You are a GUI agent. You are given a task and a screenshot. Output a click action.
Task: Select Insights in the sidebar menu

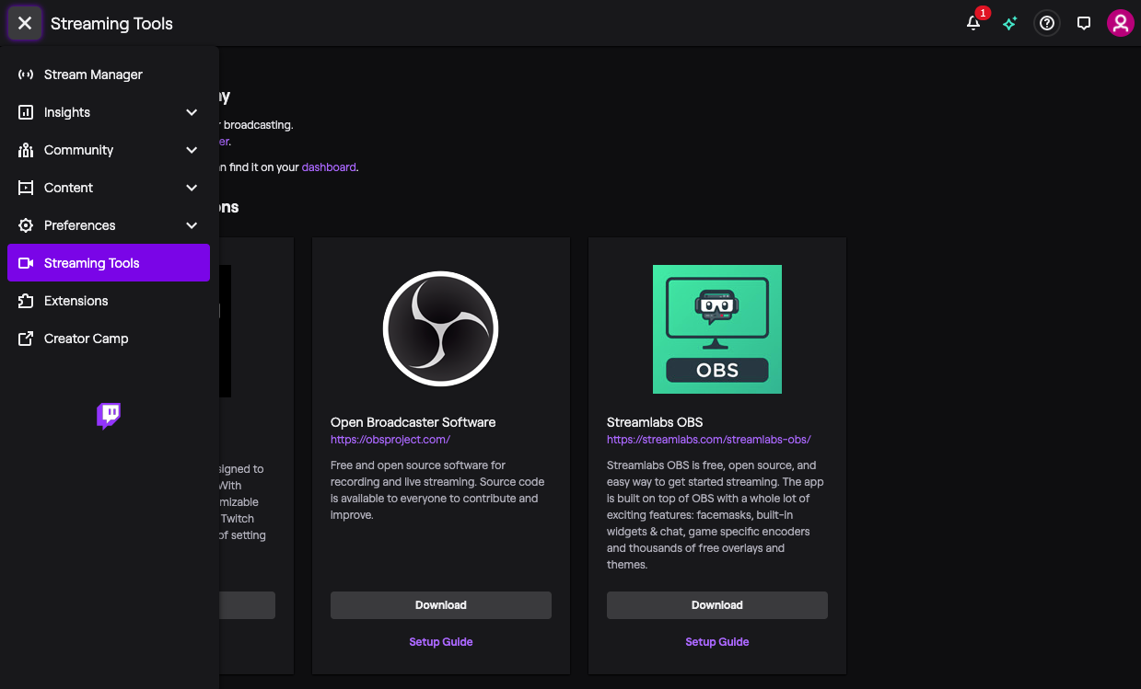tap(109, 112)
